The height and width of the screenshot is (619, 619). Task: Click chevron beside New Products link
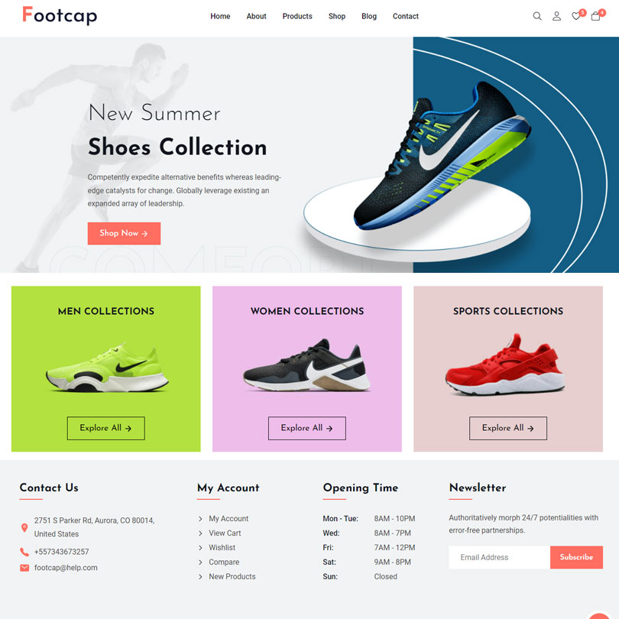click(x=200, y=577)
